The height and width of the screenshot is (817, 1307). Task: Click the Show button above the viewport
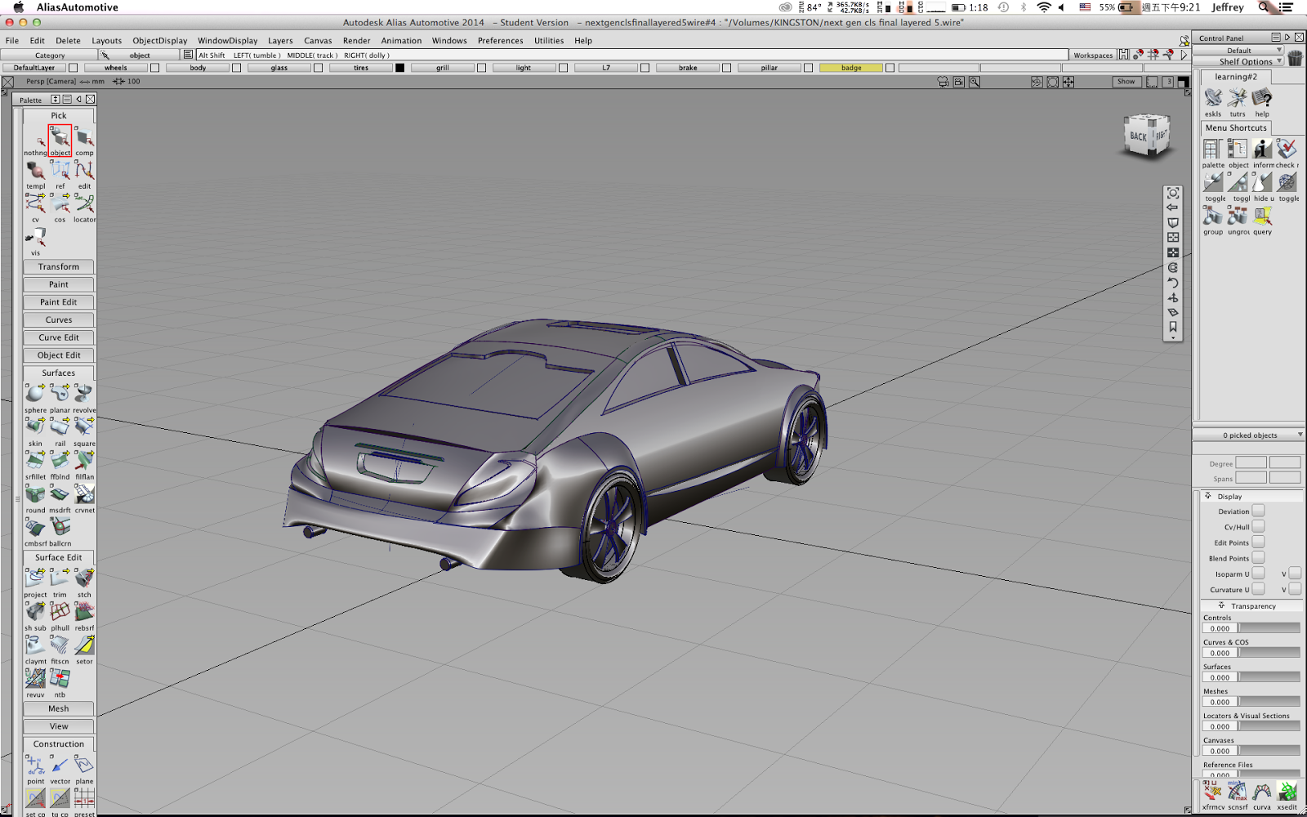point(1126,82)
